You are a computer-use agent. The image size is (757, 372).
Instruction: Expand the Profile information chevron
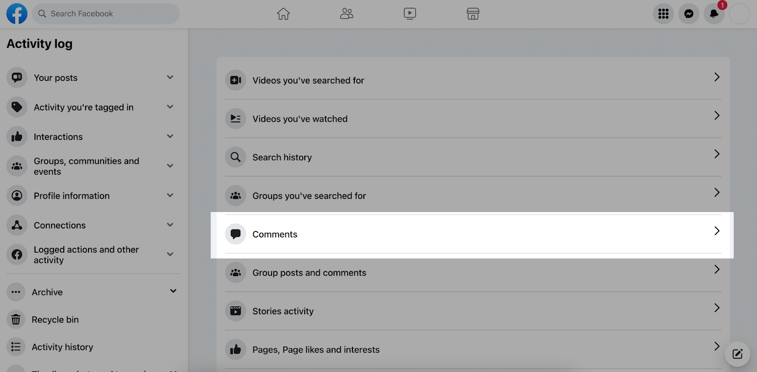pos(170,195)
